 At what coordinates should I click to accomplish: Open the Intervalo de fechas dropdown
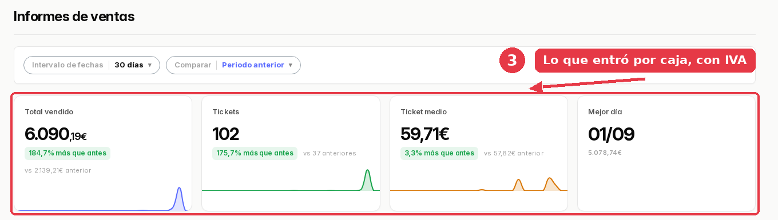(x=92, y=65)
